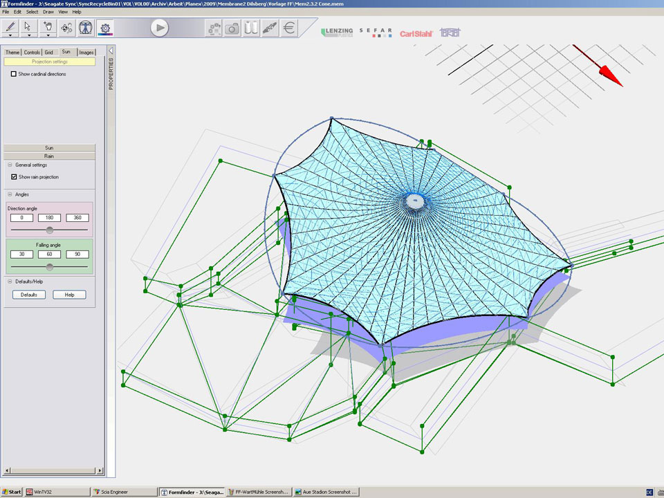Click the camera screenshot icon
This screenshot has height=498, width=664.
pos(233,28)
